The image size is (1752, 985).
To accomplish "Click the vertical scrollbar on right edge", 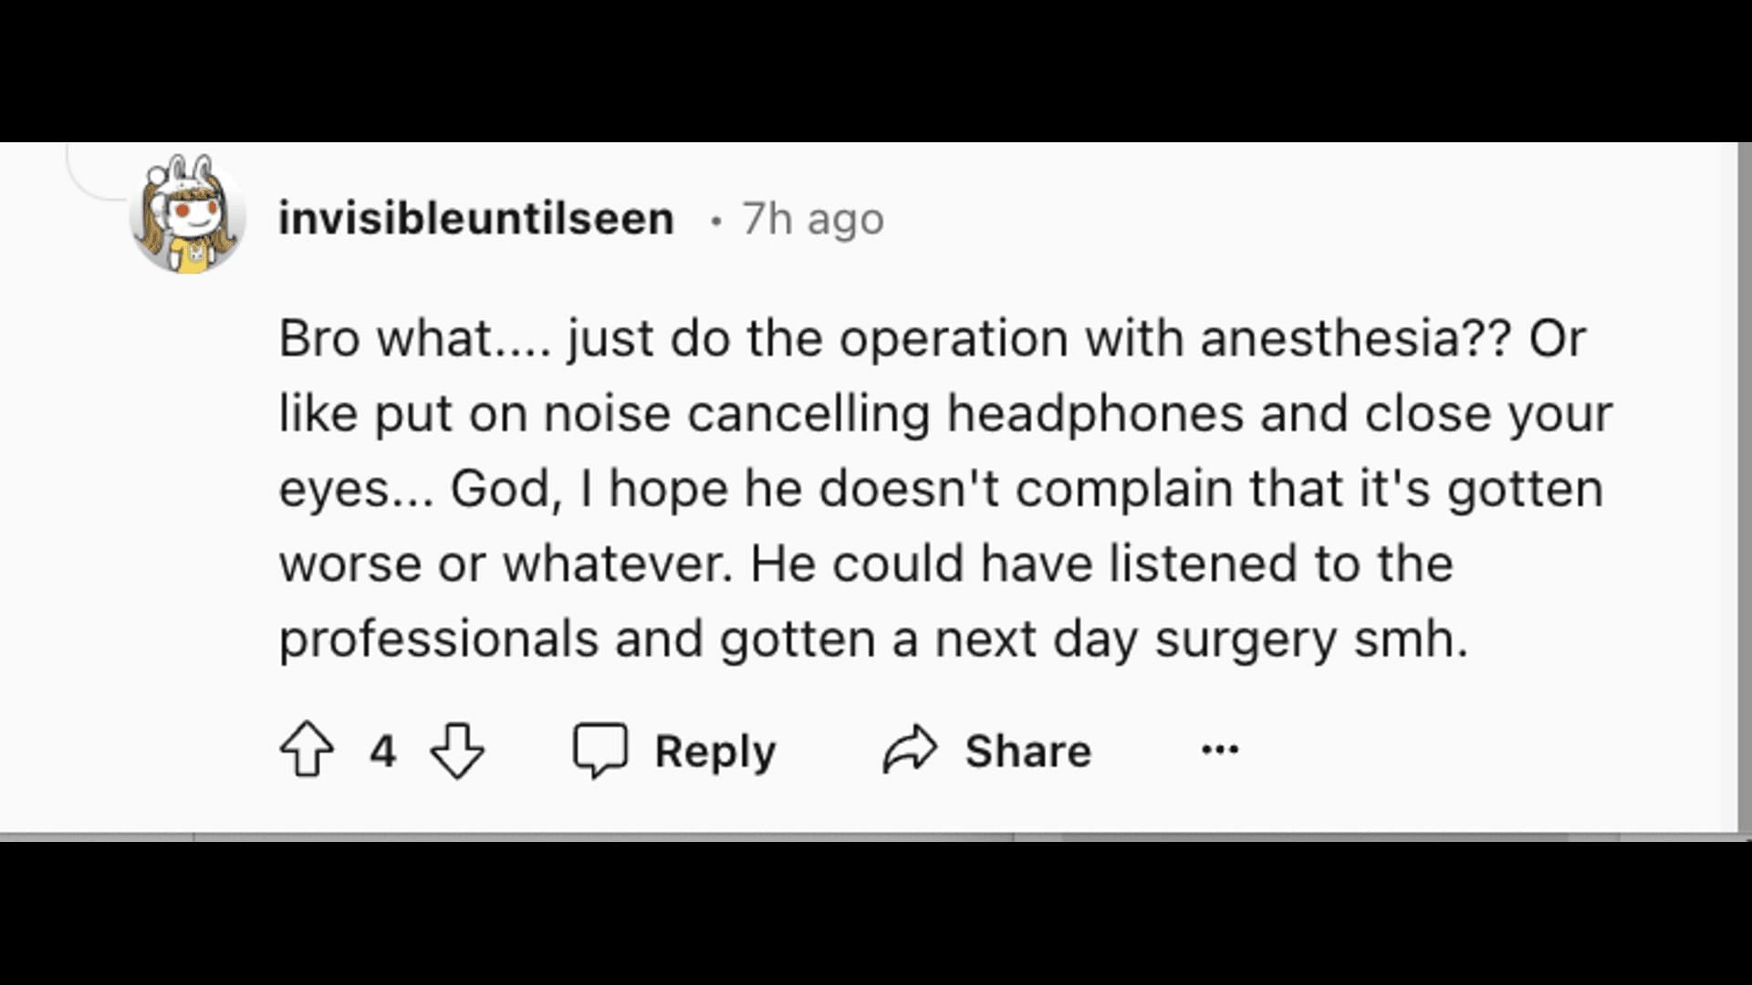I will 1745,487.
